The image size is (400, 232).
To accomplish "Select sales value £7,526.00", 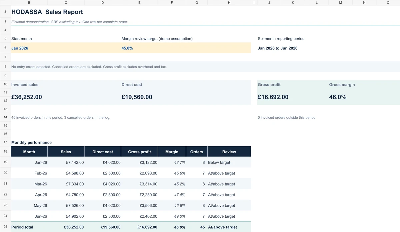I will point(66,205).
